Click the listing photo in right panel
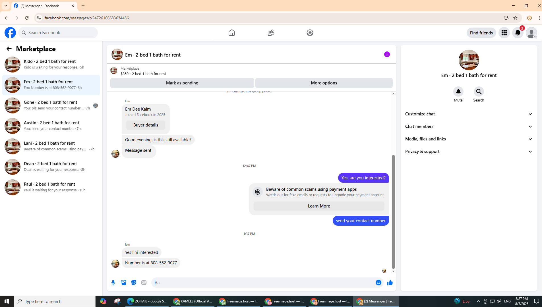542x307 pixels. 469,60
